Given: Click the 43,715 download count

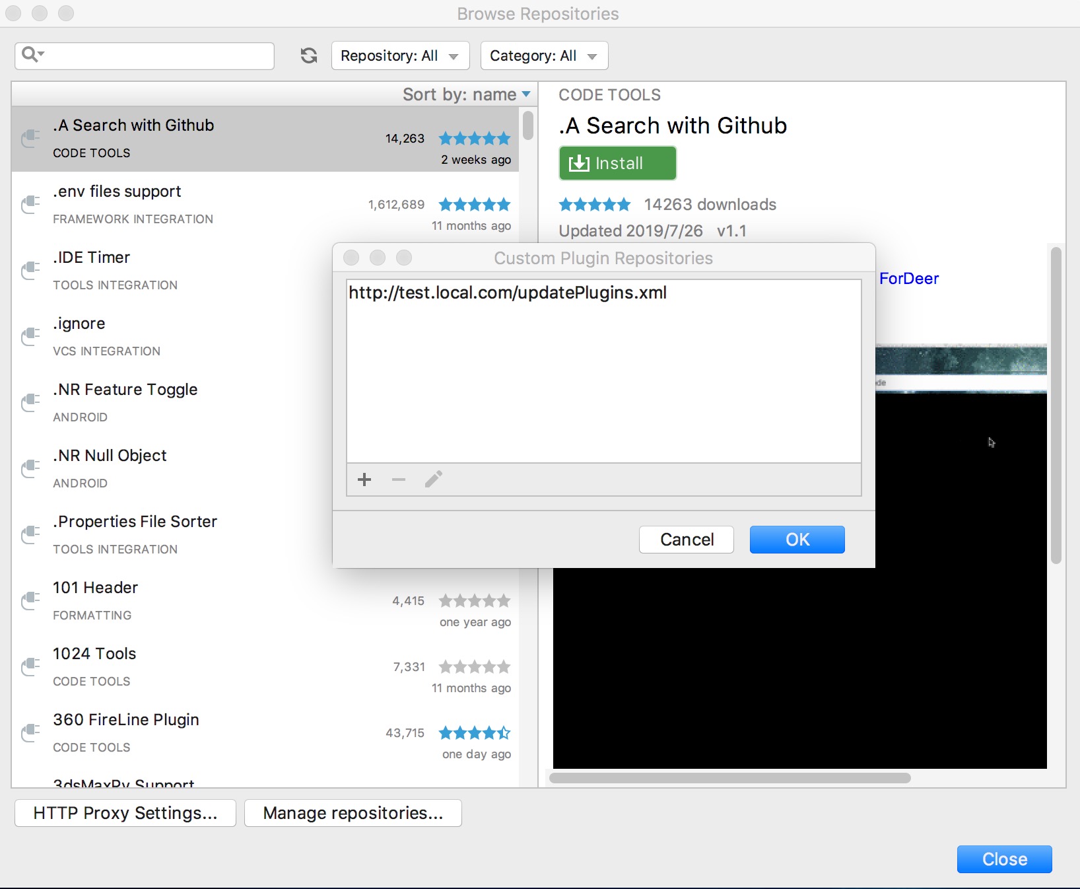Looking at the screenshot, I should [x=405, y=733].
